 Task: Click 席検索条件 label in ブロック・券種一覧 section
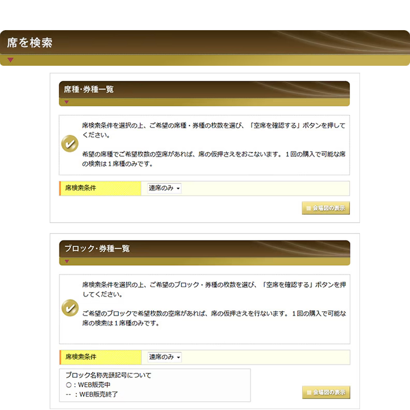click(81, 357)
